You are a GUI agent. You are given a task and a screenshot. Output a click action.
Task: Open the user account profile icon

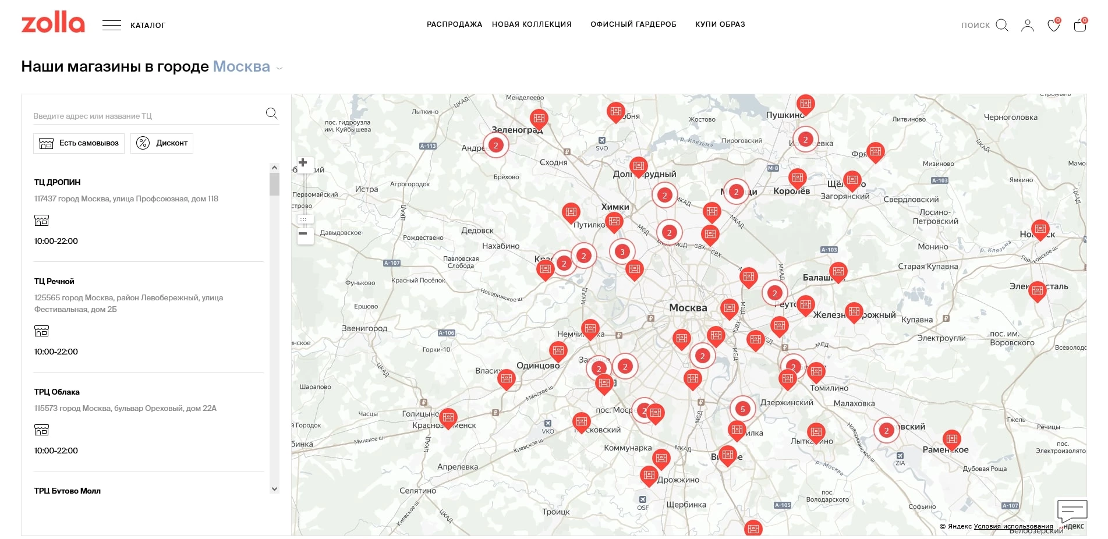tap(1027, 25)
